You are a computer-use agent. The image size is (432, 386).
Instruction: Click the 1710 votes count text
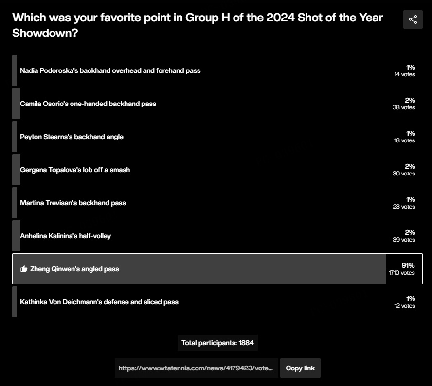402,273
